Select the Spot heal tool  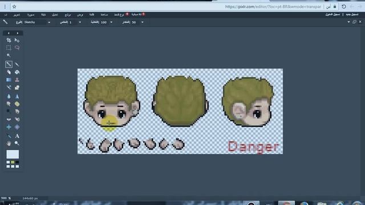pyautogui.click(x=17, y=119)
